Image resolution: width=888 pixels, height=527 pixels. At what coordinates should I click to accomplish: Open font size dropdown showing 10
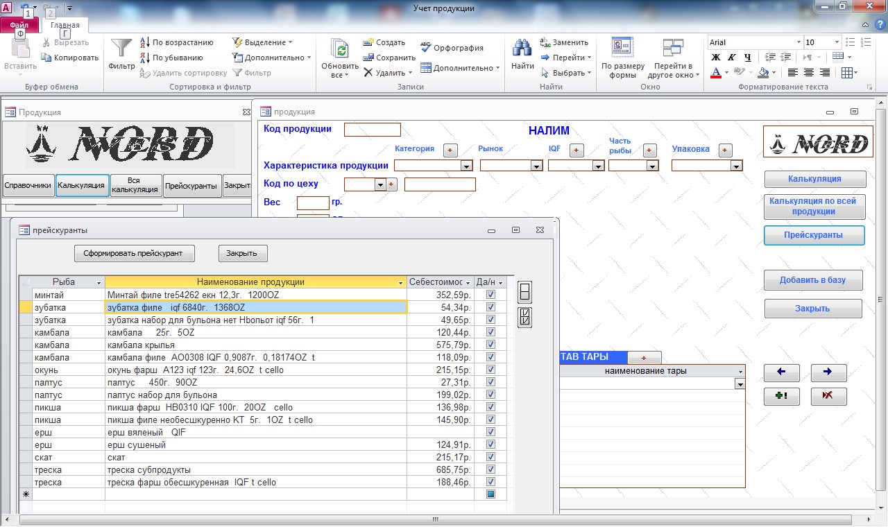click(837, 42)
